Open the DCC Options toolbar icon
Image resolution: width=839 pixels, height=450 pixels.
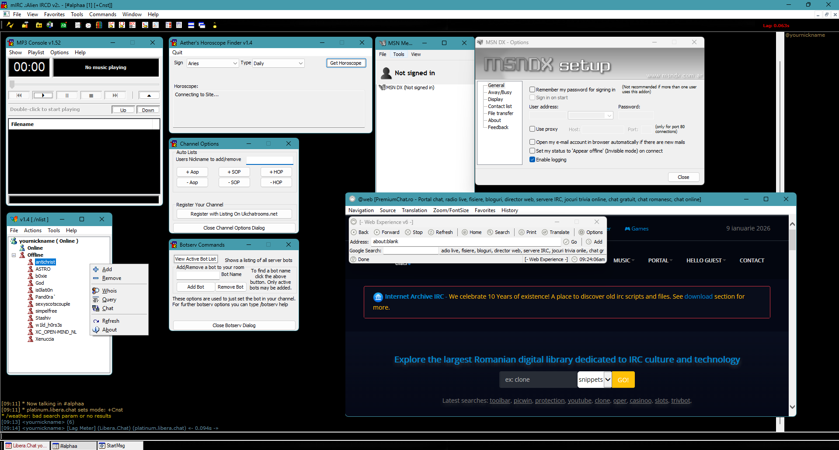132,25
